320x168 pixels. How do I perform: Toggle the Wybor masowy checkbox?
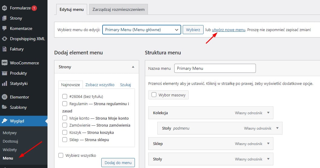(154, 95)
